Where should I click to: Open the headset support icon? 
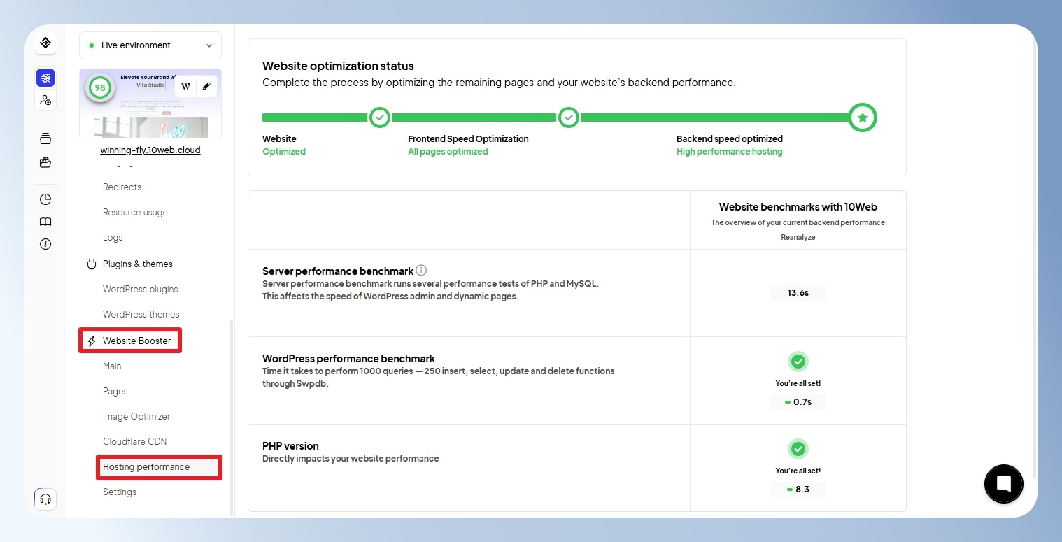click(45, 499)
